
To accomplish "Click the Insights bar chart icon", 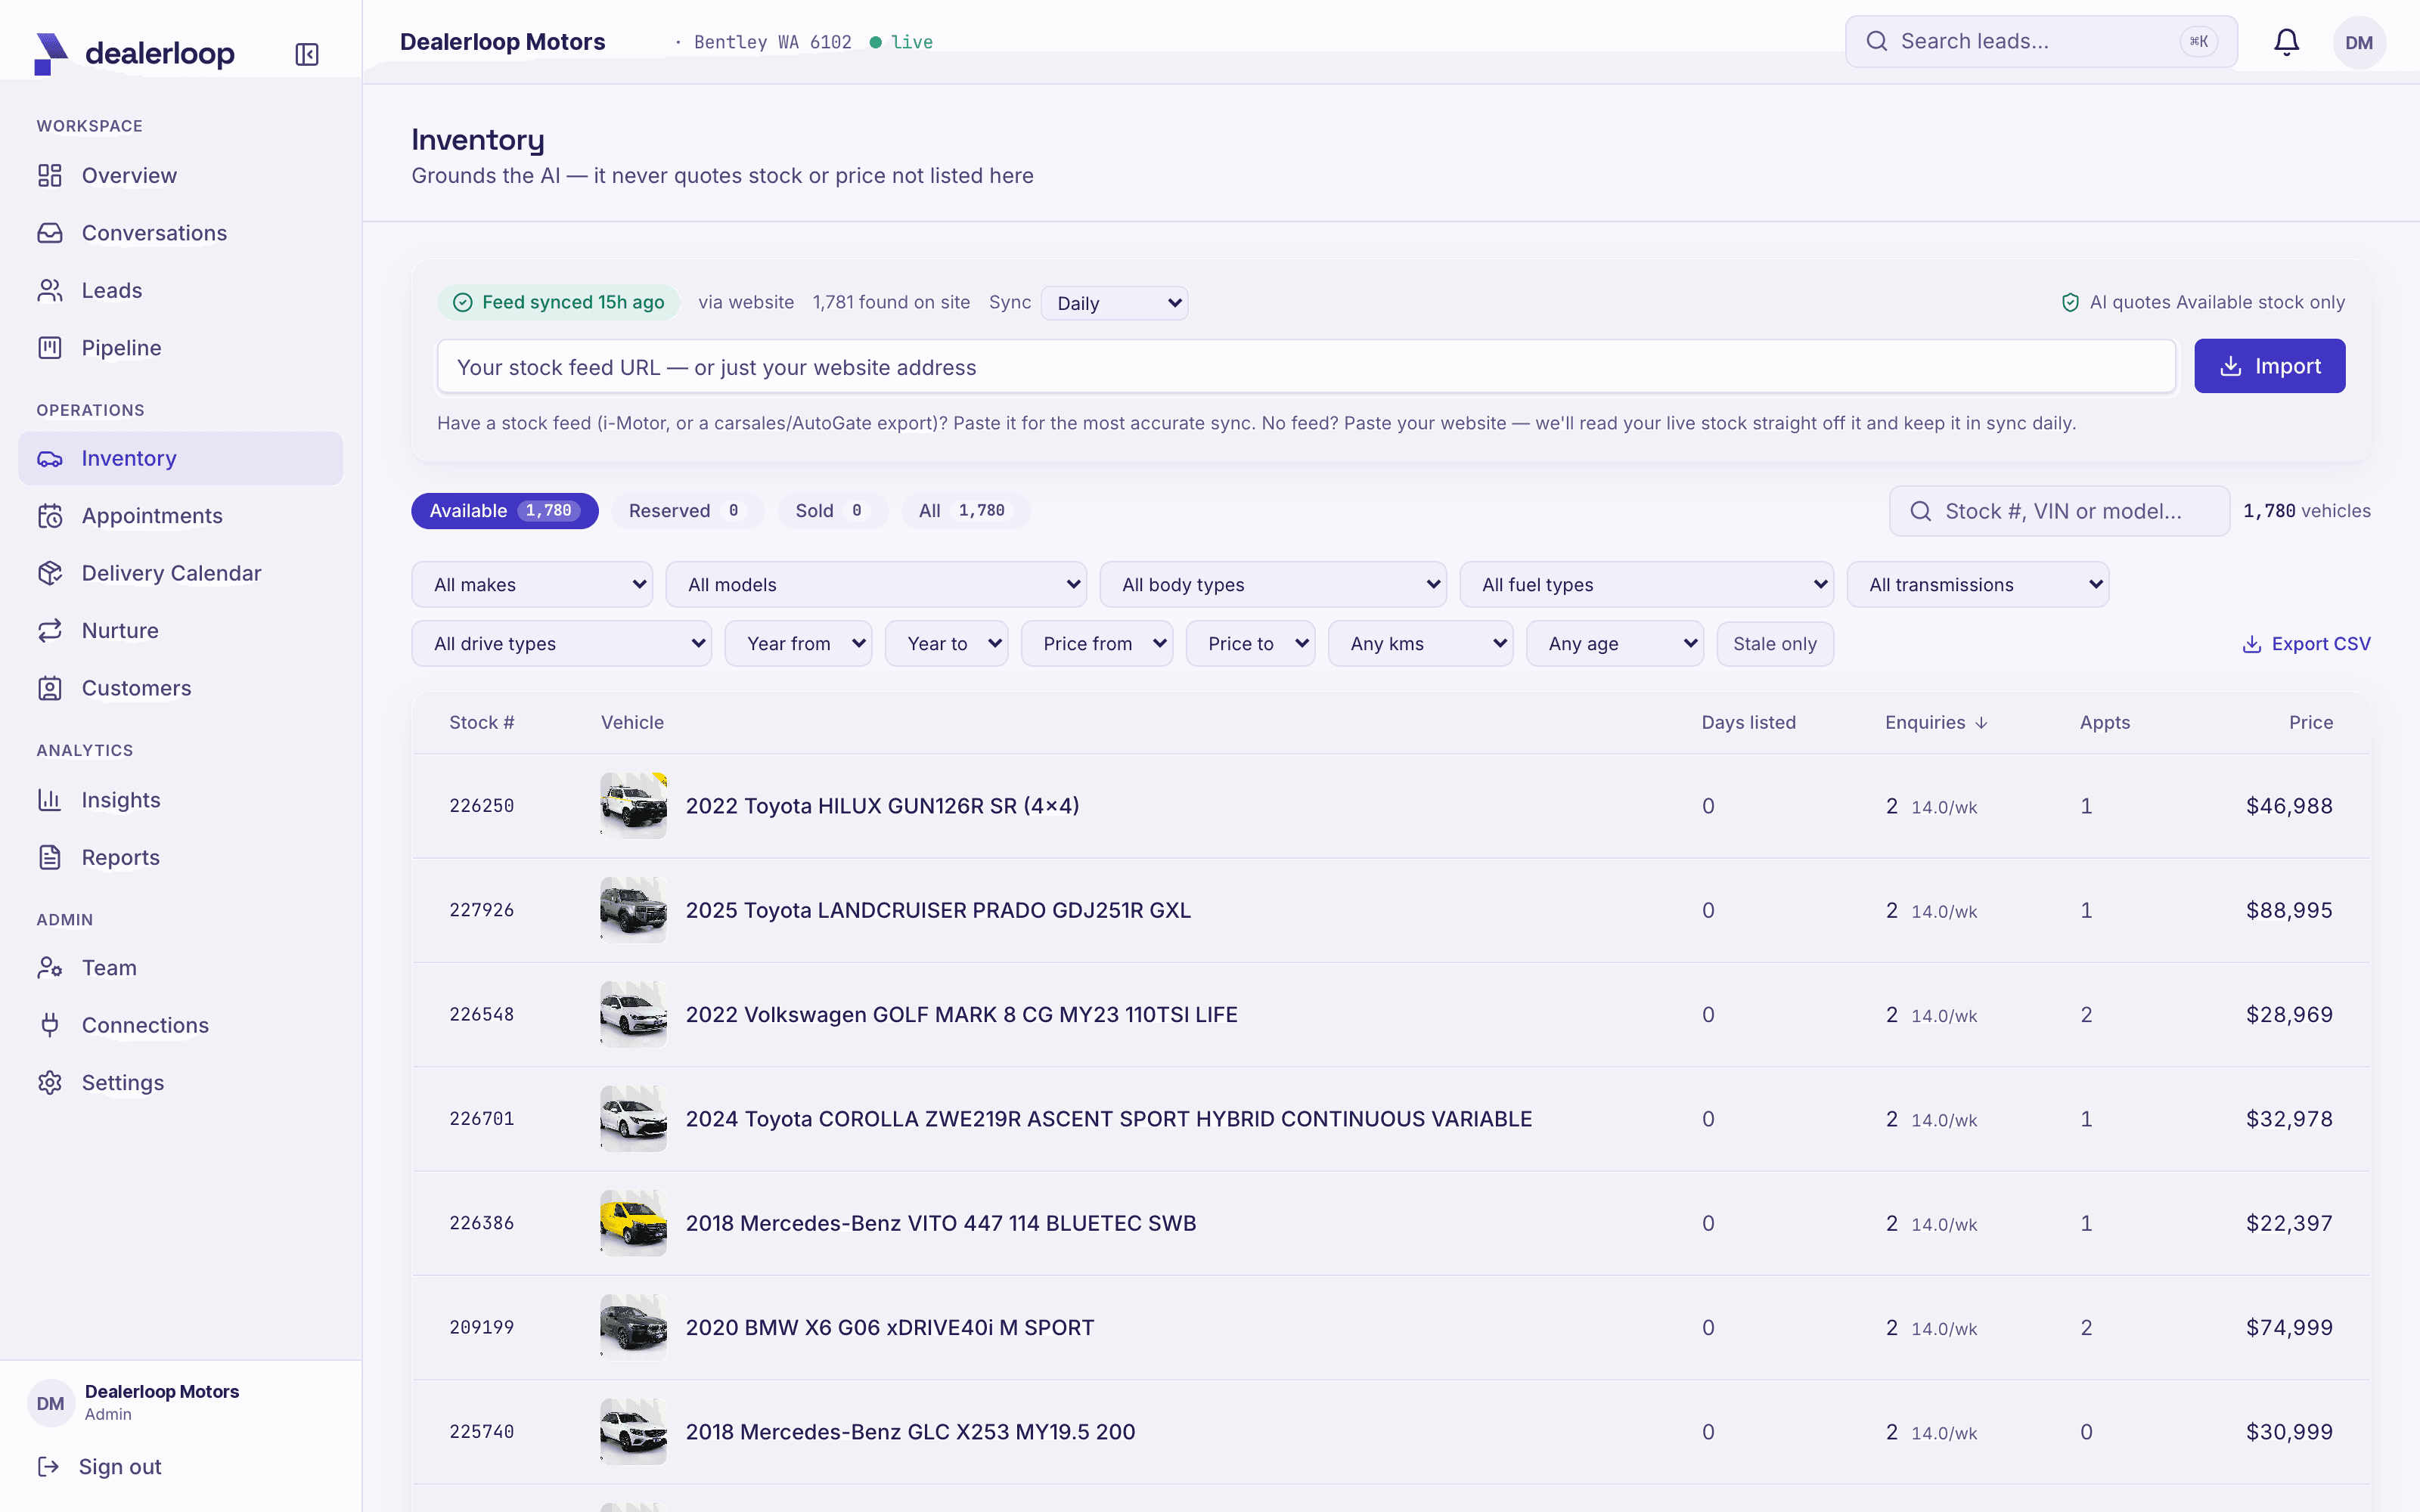I will click(x=50, y=800).
